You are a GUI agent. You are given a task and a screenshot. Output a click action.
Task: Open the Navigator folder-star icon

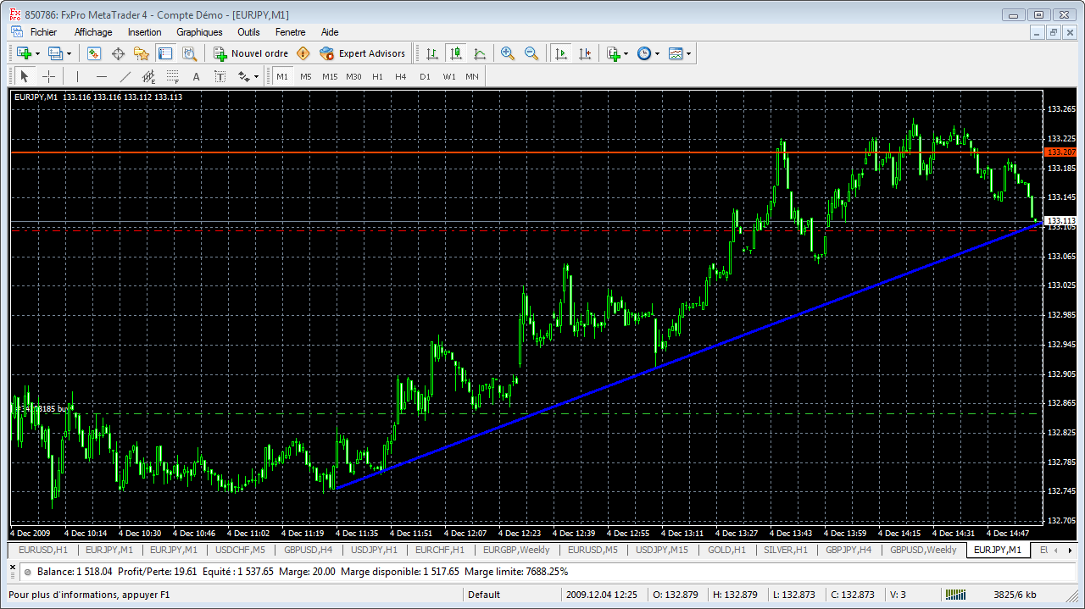pos(142,53)
